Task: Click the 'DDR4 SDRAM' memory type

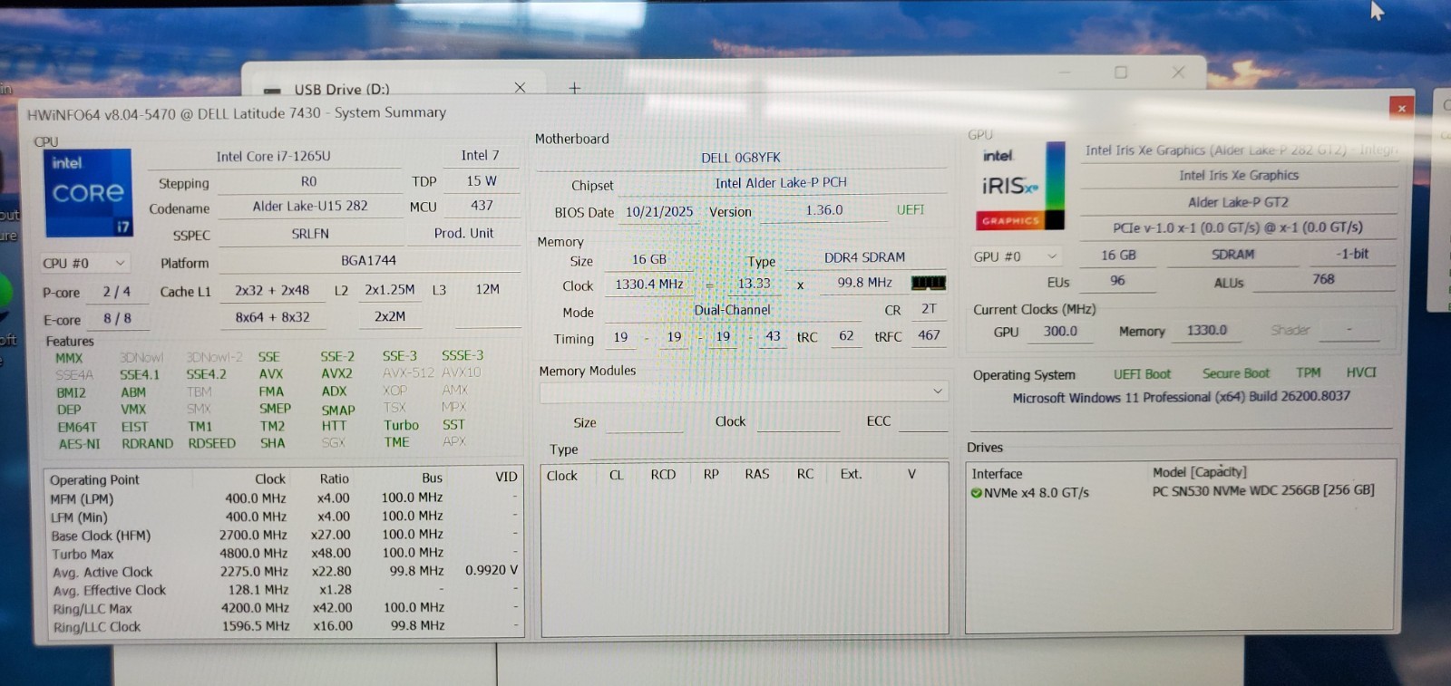Action: (864, 257)
